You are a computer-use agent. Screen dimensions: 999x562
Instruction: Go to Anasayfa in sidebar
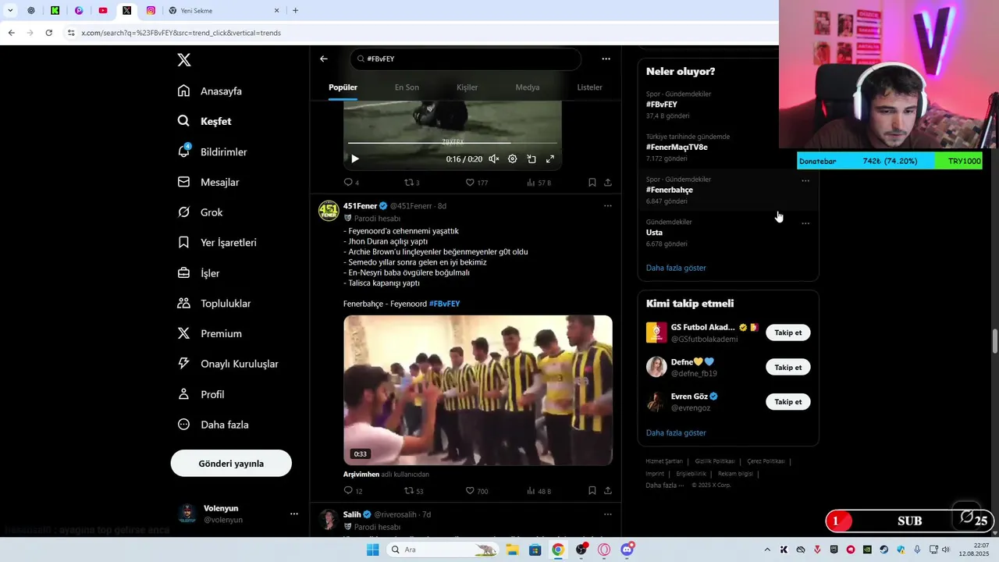click(x=210, y=91)
